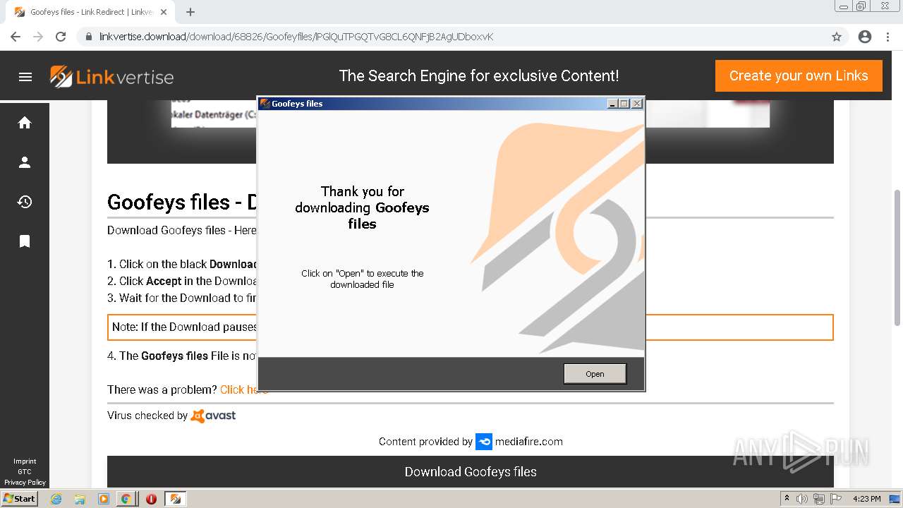The height and width of the screenshot is (508, 903).
Task: Open the media player taskbar icon
Action: pos(104,499)
